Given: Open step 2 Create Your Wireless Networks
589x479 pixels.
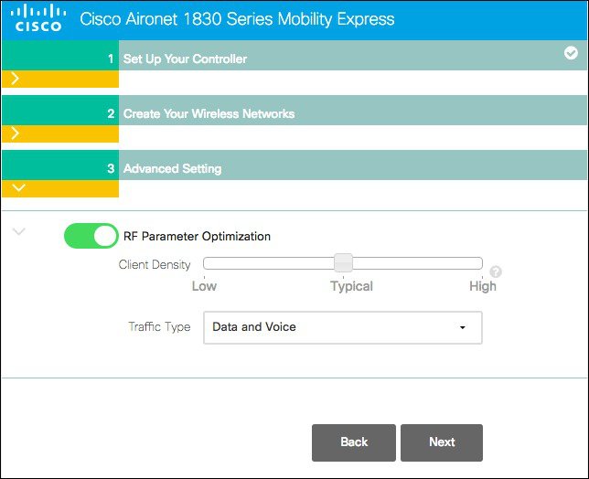Looking at the screenshot, I should tap(209, 114).
